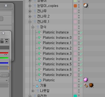This screenshot has height=97, width=105.
Task: Click the 전나무.2 null object icon
Action: [x=34, y=16]
